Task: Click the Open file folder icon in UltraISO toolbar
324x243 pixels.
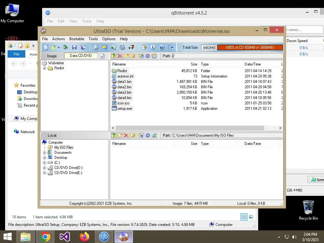Action: [x=53, y=47]
